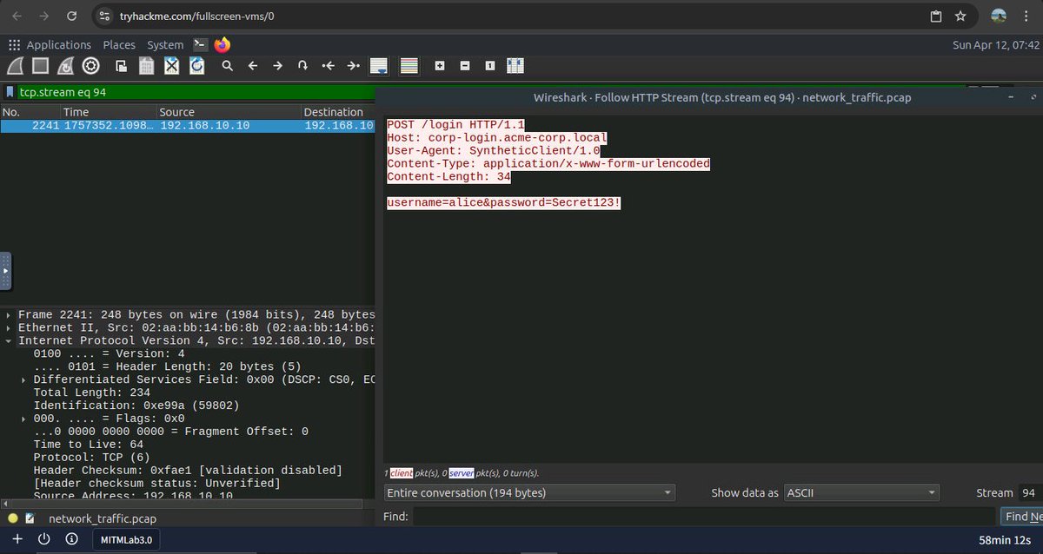Image resolution: width=1043 pixels, height=554 pixels.
Task: Reset text to normal size
Action: tap(490, 66)
